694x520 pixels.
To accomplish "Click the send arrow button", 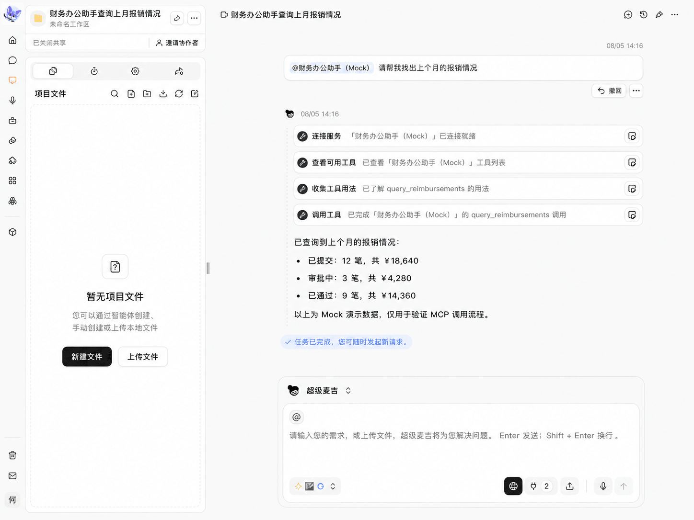I will [624, 486].
